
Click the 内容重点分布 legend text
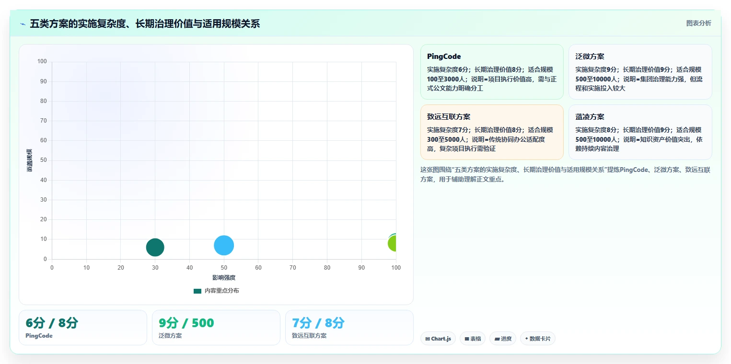[x=221, y=291]
